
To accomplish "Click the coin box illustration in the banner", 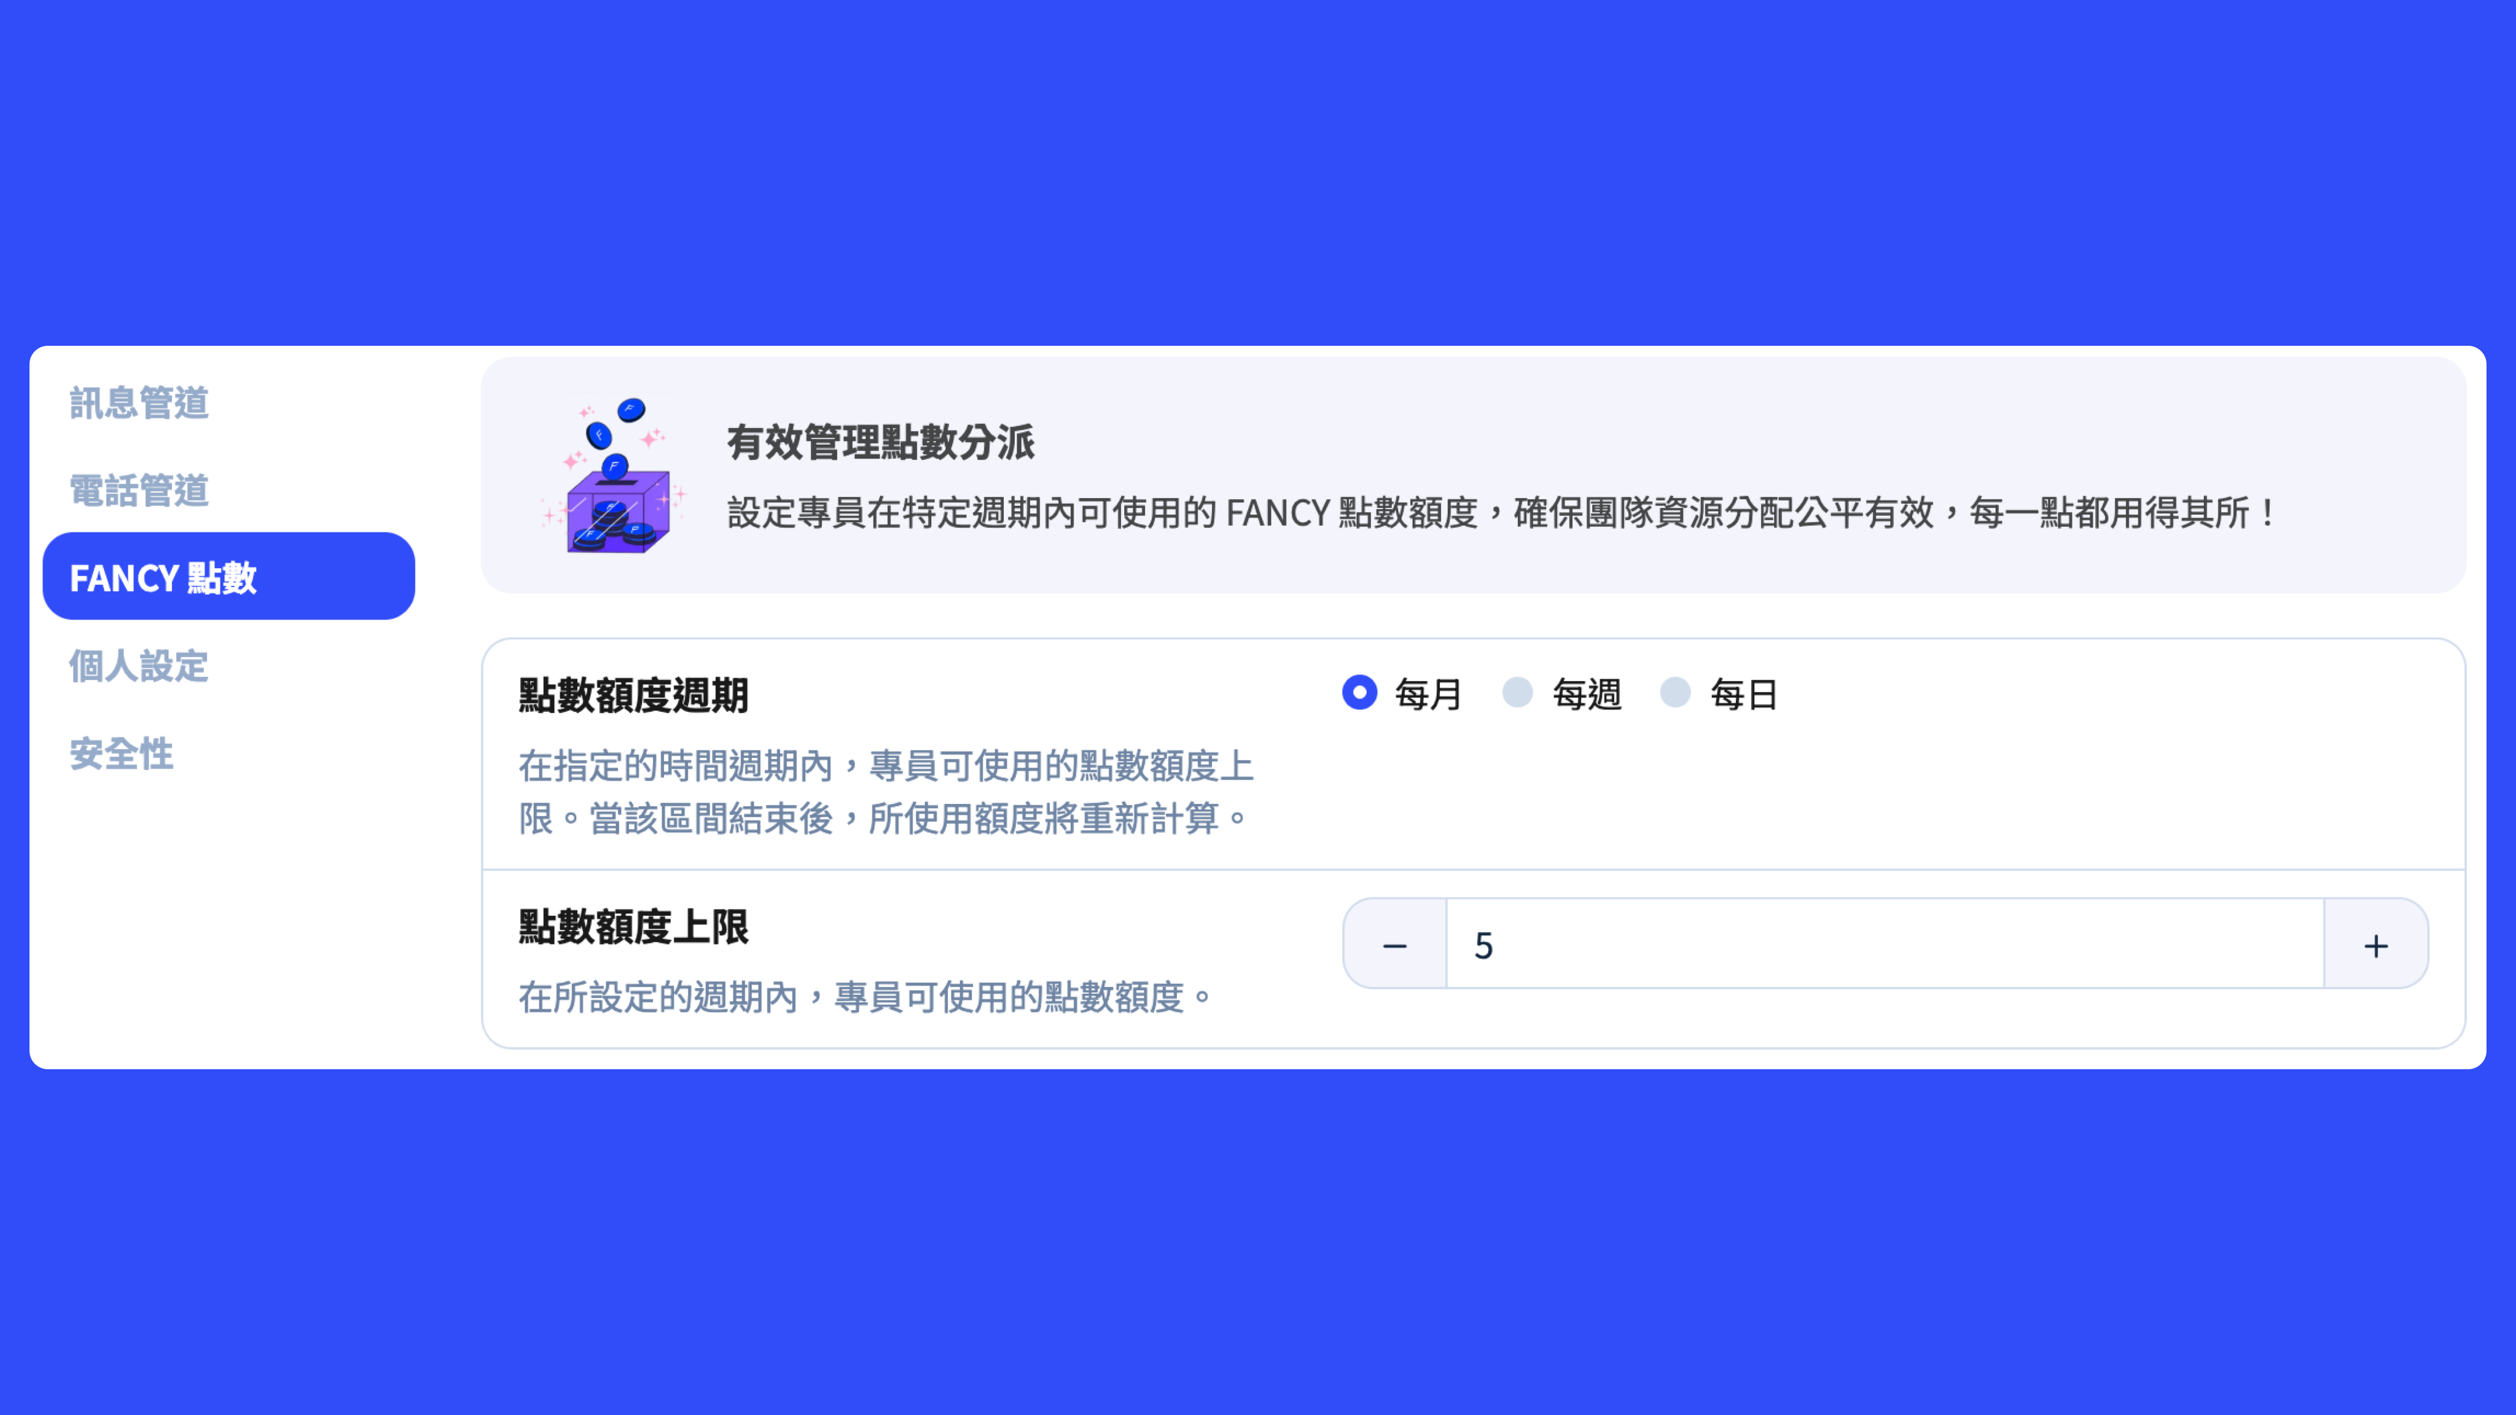I will pyautogui.click(x=614, y=475).
